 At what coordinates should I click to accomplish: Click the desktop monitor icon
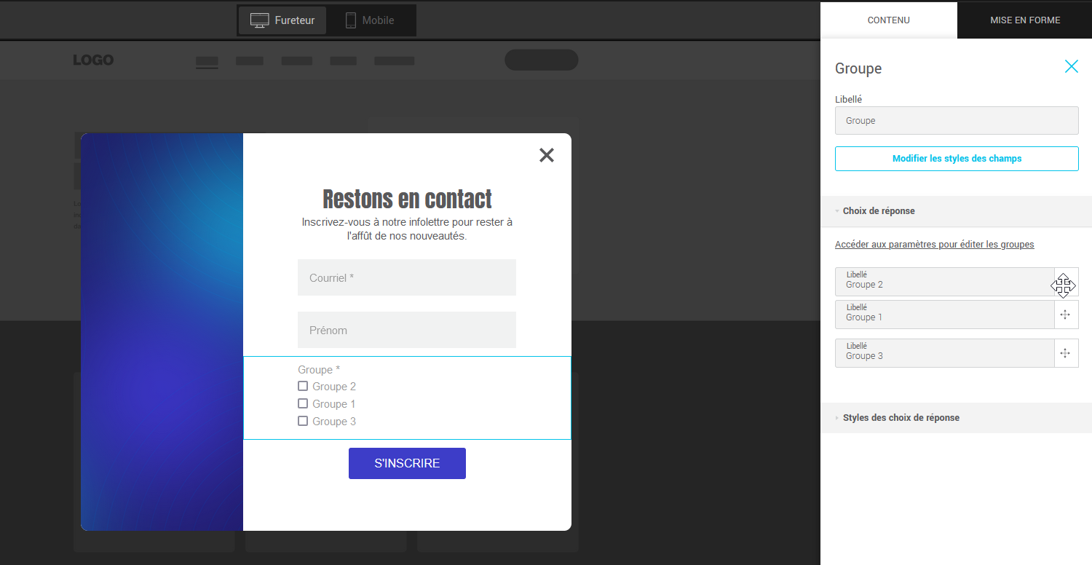point(260,20)
